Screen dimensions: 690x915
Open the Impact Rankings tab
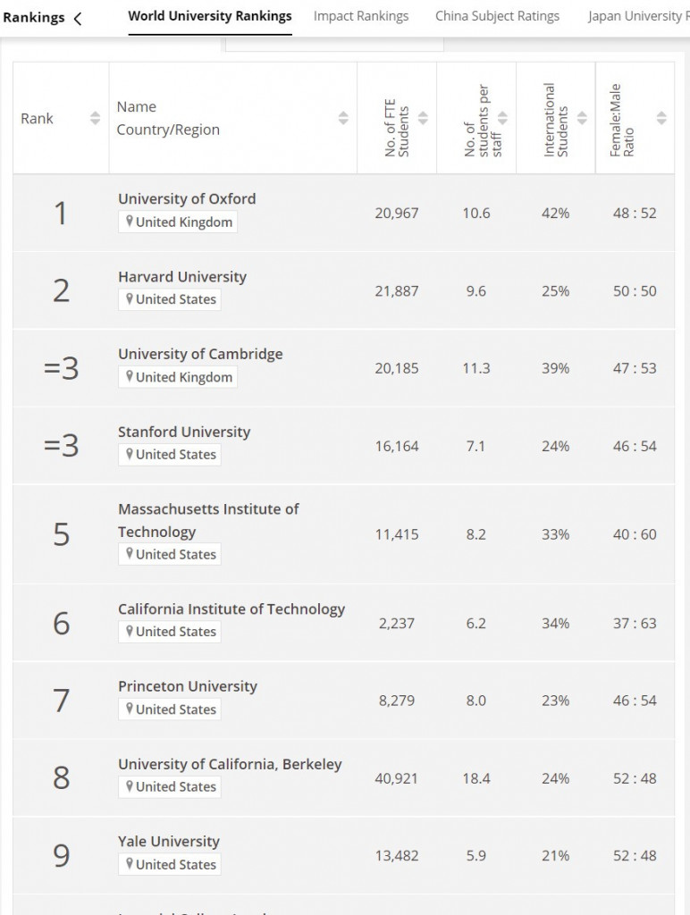[x=361, y=16]
